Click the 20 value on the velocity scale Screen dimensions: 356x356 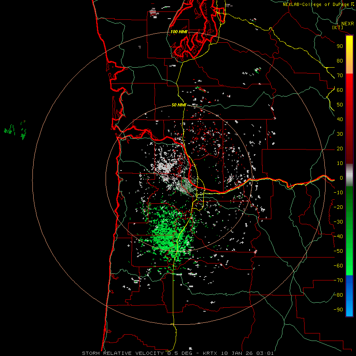[340, 149]
